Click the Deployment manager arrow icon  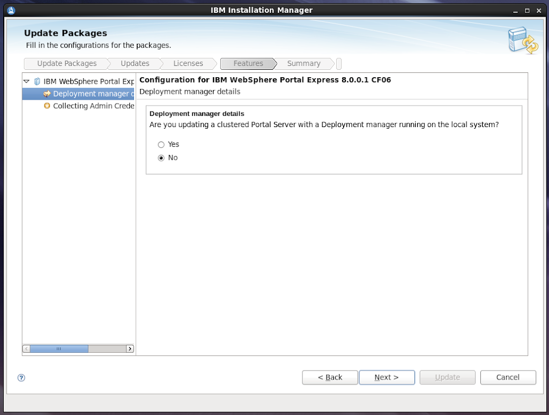(x=47, y=94)
